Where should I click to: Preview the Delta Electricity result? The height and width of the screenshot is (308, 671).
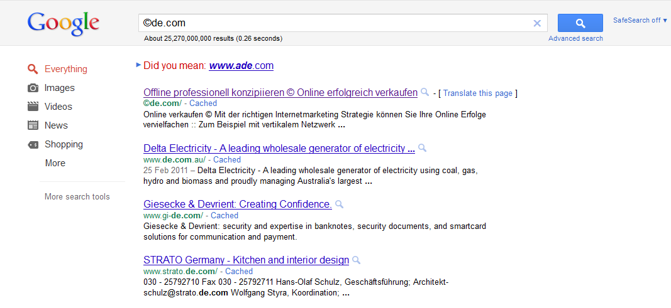[423, 148]
